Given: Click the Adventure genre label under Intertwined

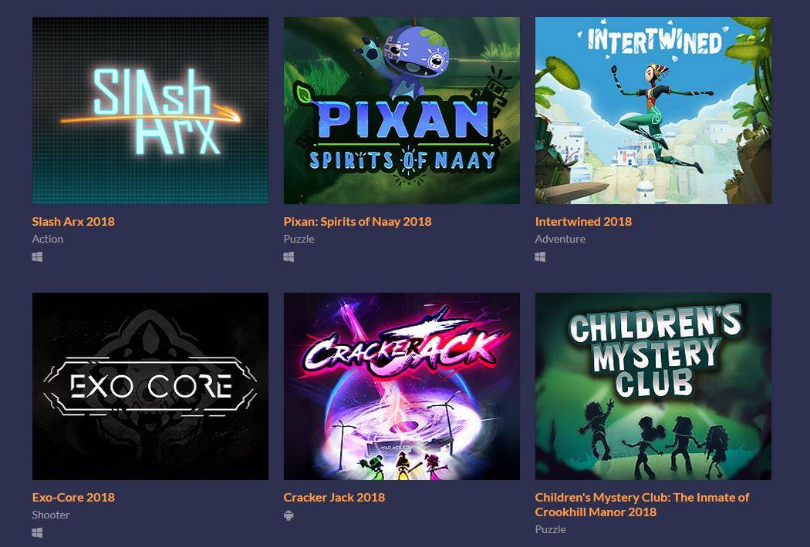Looking at the screenshot, I should click(561, 239).
